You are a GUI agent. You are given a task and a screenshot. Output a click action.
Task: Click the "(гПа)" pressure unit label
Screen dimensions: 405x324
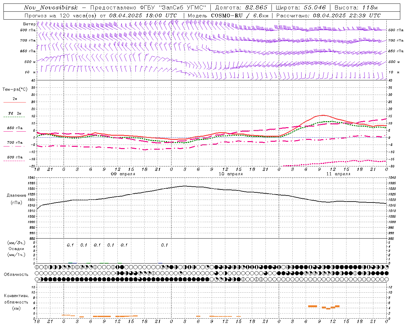coord(16,203)
